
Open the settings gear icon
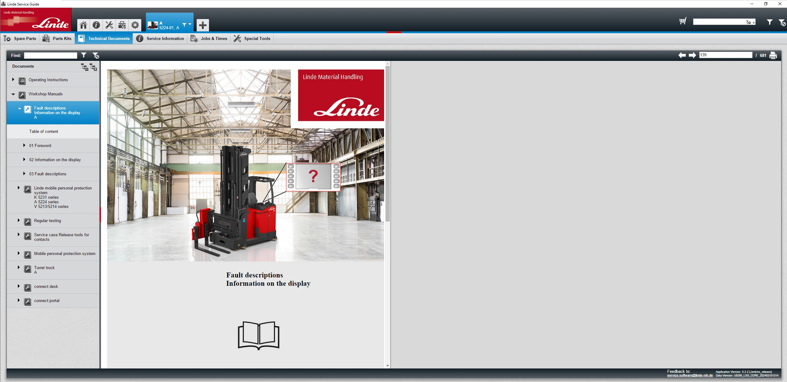135,25
